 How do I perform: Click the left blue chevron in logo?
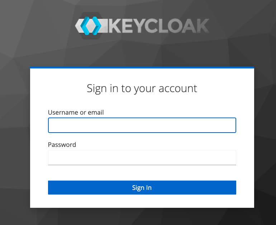(x=85, y=26)
